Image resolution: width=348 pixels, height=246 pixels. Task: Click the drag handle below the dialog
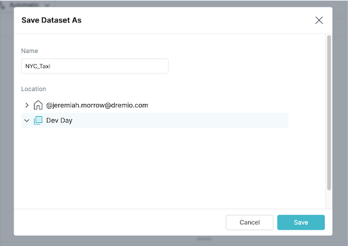click(x=204, y=239)
